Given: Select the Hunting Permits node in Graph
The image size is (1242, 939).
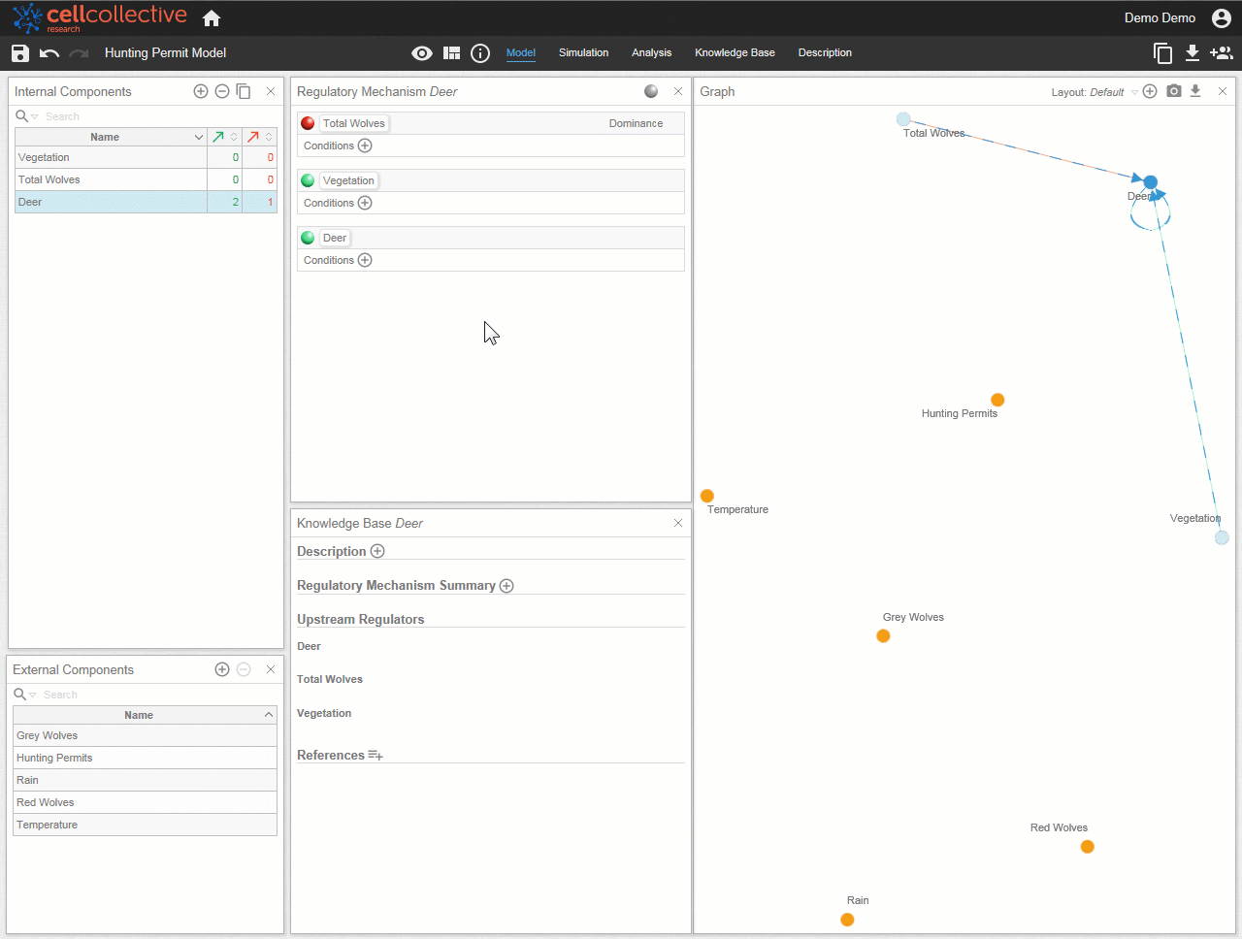Looking at the screenshot, I should [x=997, y=400].
